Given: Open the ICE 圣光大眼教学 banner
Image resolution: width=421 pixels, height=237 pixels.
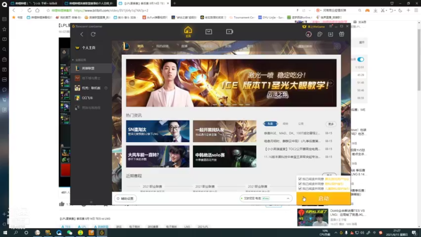Looking at the screenshot, I should pyautogui.click(x=231, y=83).
